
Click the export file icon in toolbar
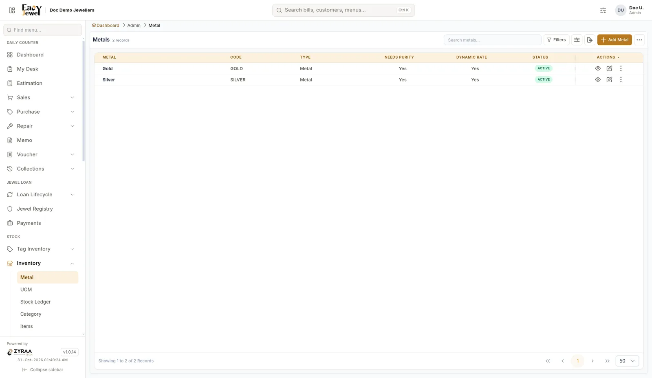click(590, 40)
